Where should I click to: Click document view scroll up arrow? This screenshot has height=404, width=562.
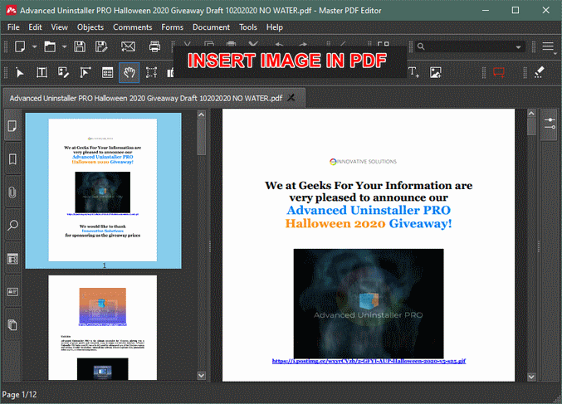[531, 113]
